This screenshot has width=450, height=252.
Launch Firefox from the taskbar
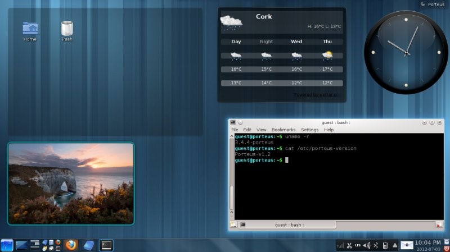[x=70, y=245]
